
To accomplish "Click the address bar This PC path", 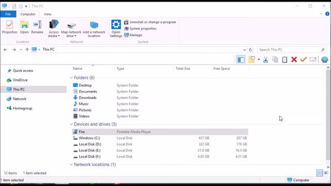I will (49, 50).
